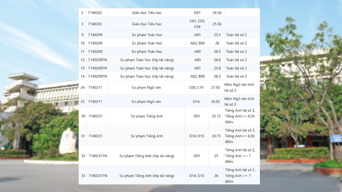The height and width of the screenshot is (192, 342).
Task: Click Sư phạm Toán học in row 11
Action: click(147, 51)
